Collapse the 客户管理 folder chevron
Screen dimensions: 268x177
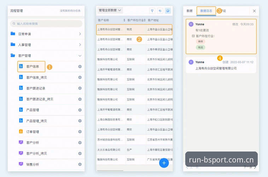(x=80, y=56)
